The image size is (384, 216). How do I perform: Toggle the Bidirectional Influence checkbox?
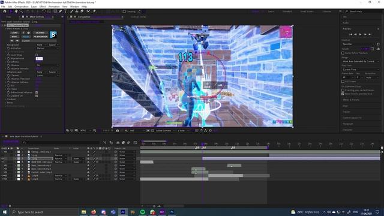pyautogui.click(x=37, y=92)
